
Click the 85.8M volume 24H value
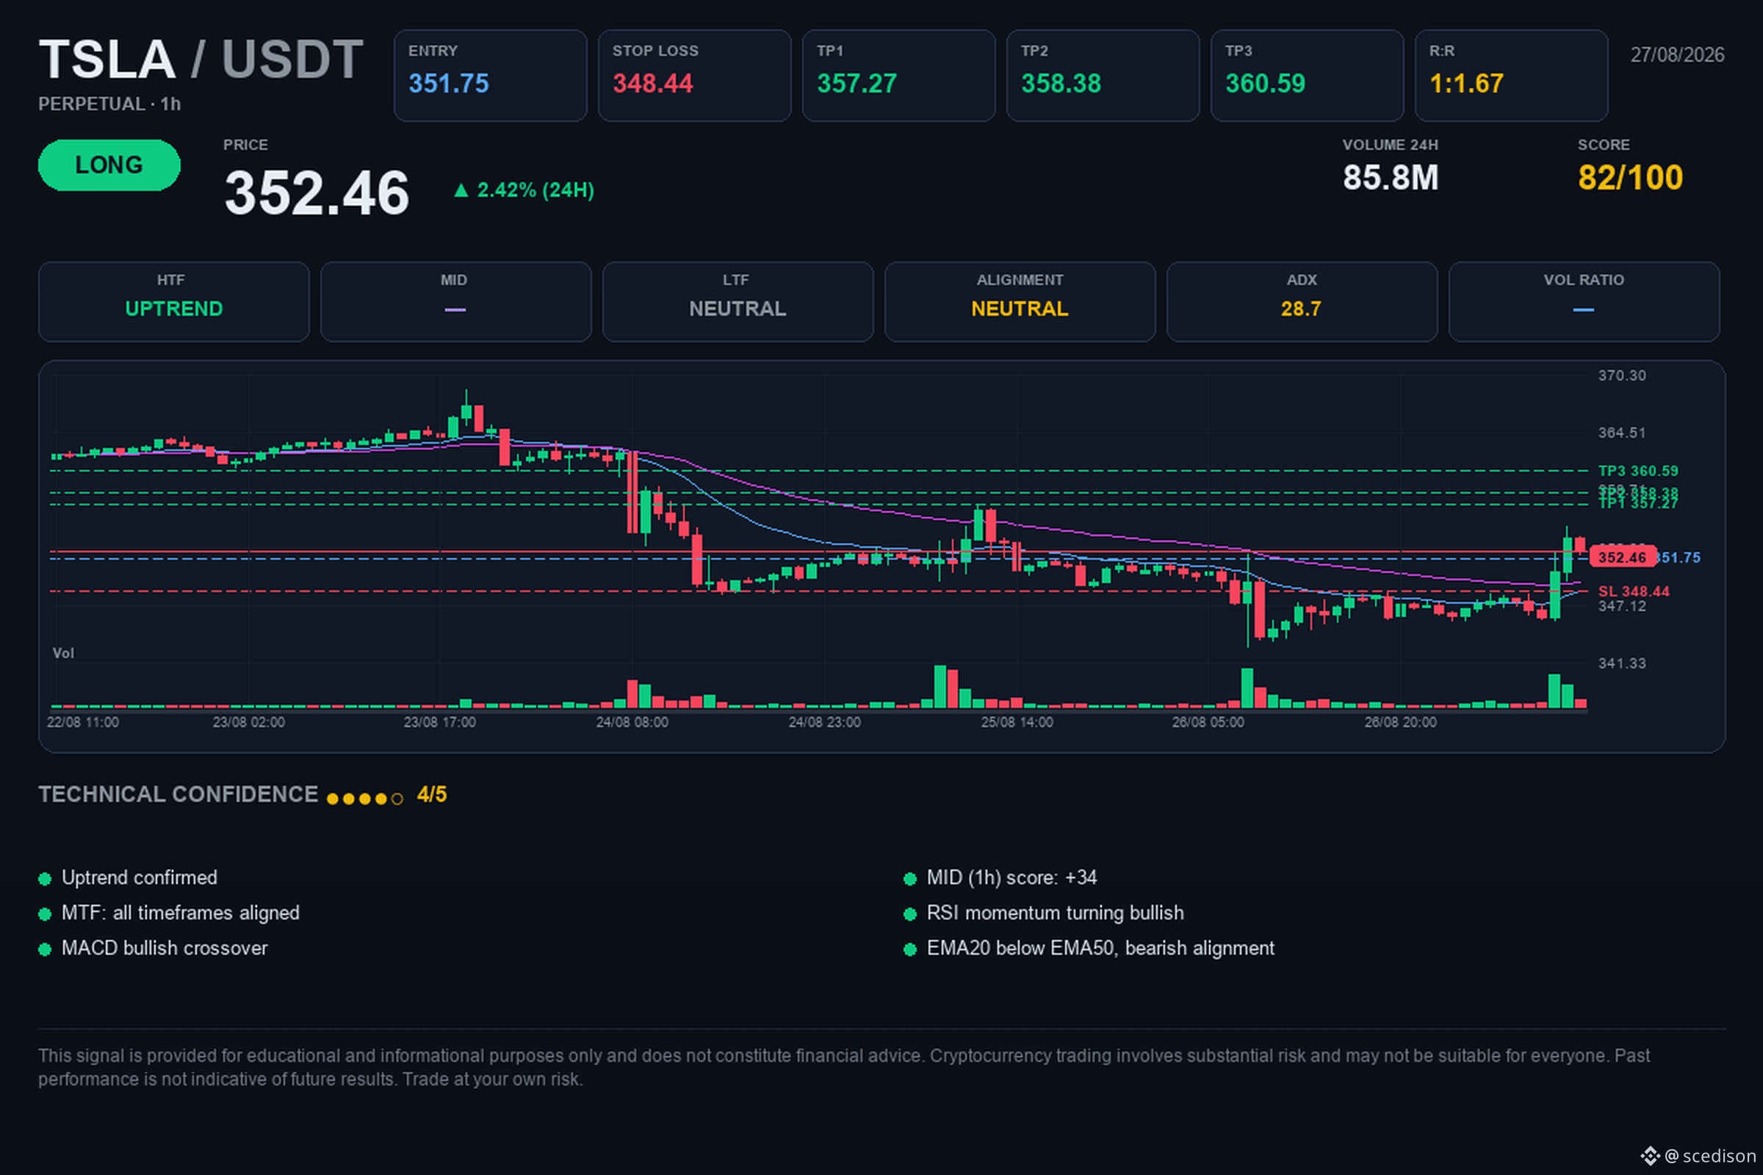point(1391,178)
